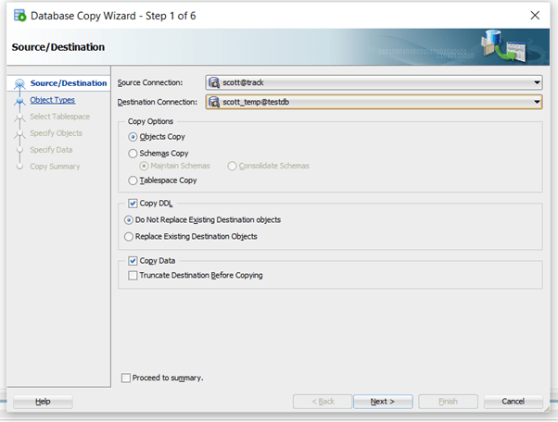This screenshot has height=422, width=558.
Task: Choose the Tablespace Copy option
Action: (x=133, y=180)
